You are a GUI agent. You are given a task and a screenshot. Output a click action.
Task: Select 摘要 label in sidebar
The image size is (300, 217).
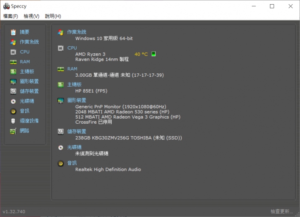[x=25, y=32]
